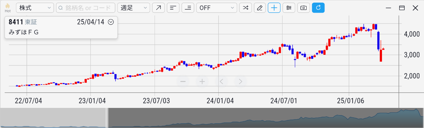This screenshot has width=424, height=128.
Task: Click the right-aligned lines toolbar icon
Action: [188, 8]
